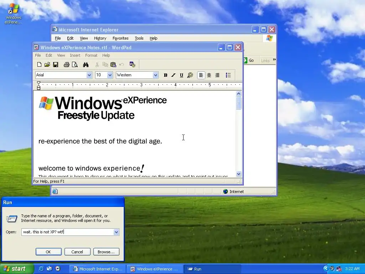Click the WordPad vertical scrollbar thumb
The height and width of the screenshot is (274, 365).
[x=238, y=103]
